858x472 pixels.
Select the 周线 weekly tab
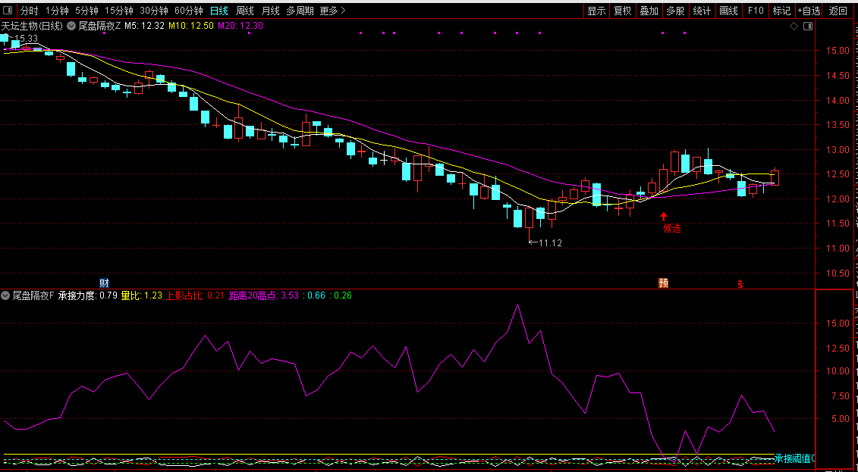point(244,11)
